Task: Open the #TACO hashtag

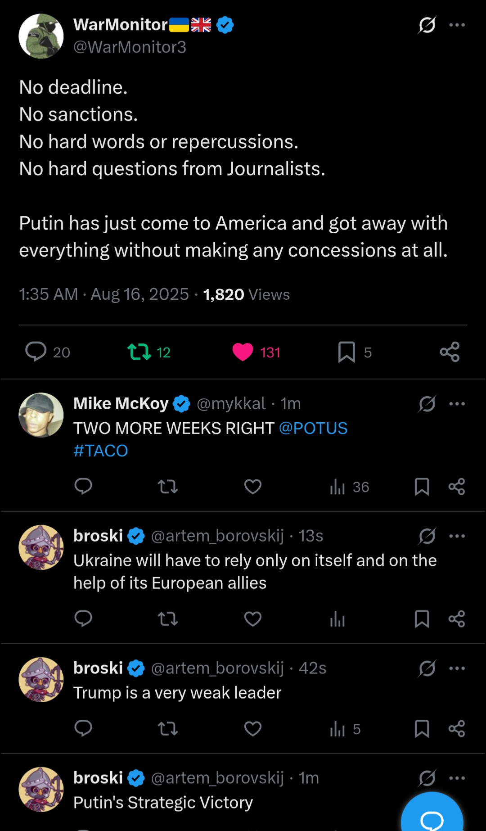Action: [101, 451]
